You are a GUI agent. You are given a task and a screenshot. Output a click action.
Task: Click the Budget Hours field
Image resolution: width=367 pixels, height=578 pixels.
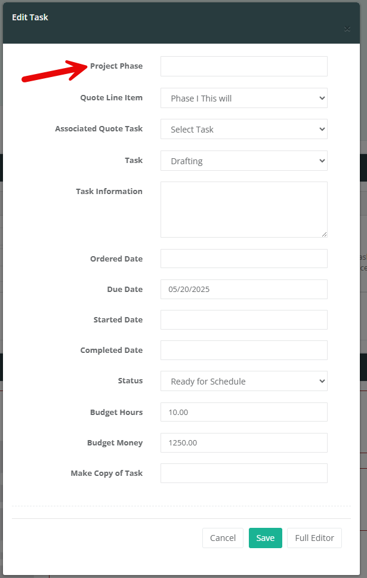(243, 412)
